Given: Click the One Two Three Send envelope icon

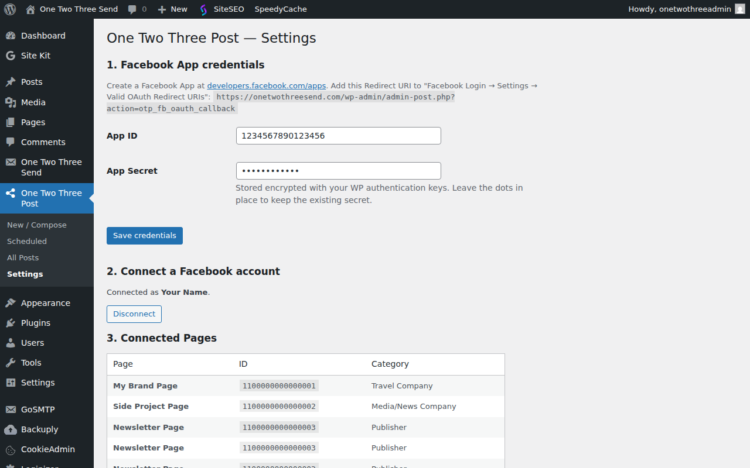Looking at the screenshot, I should [x=11, y=162].
